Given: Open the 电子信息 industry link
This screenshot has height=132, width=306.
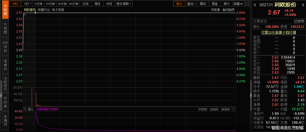Looking at the screenshot, I should pyautogui.click(x=58, y=10).
